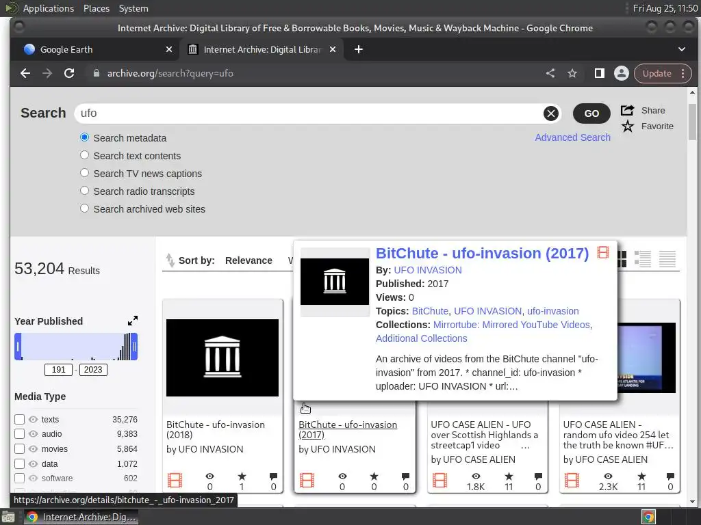Select Search archived web sites option
The width and height of the screenshot is (701, 525).
tap(84, 208)
